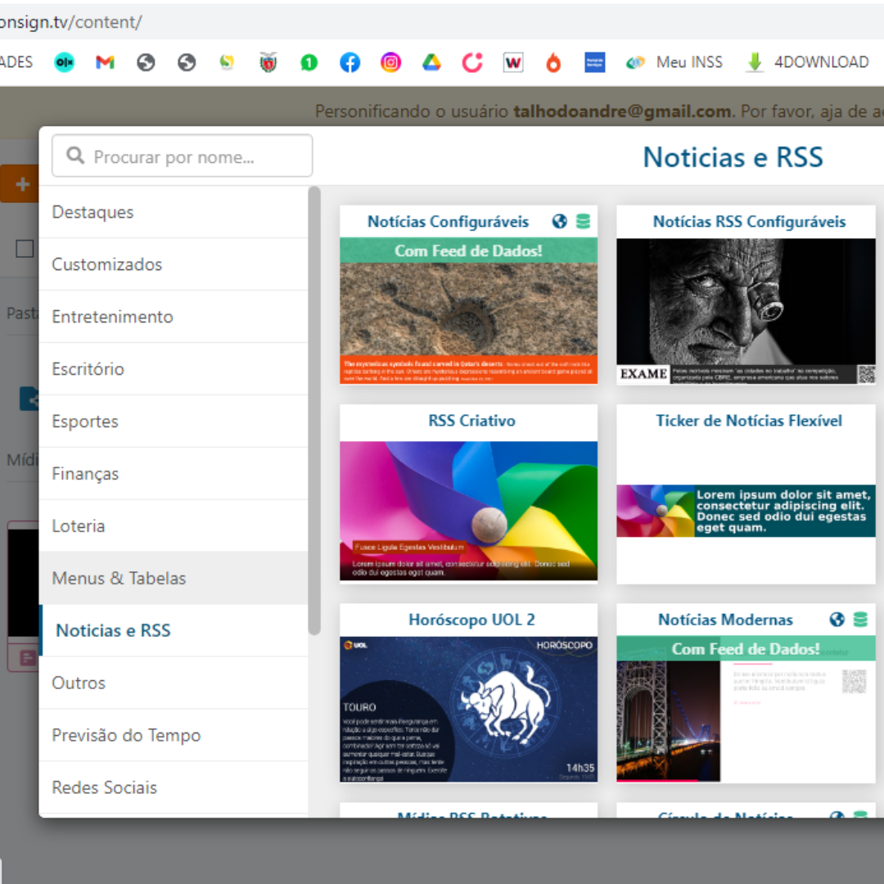Tick the checkbox behind the dialog

click(25, 249)
